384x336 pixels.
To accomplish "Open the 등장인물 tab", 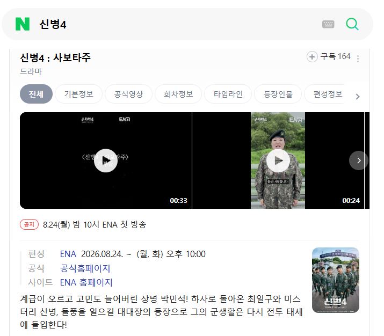I will coord(278,94).
